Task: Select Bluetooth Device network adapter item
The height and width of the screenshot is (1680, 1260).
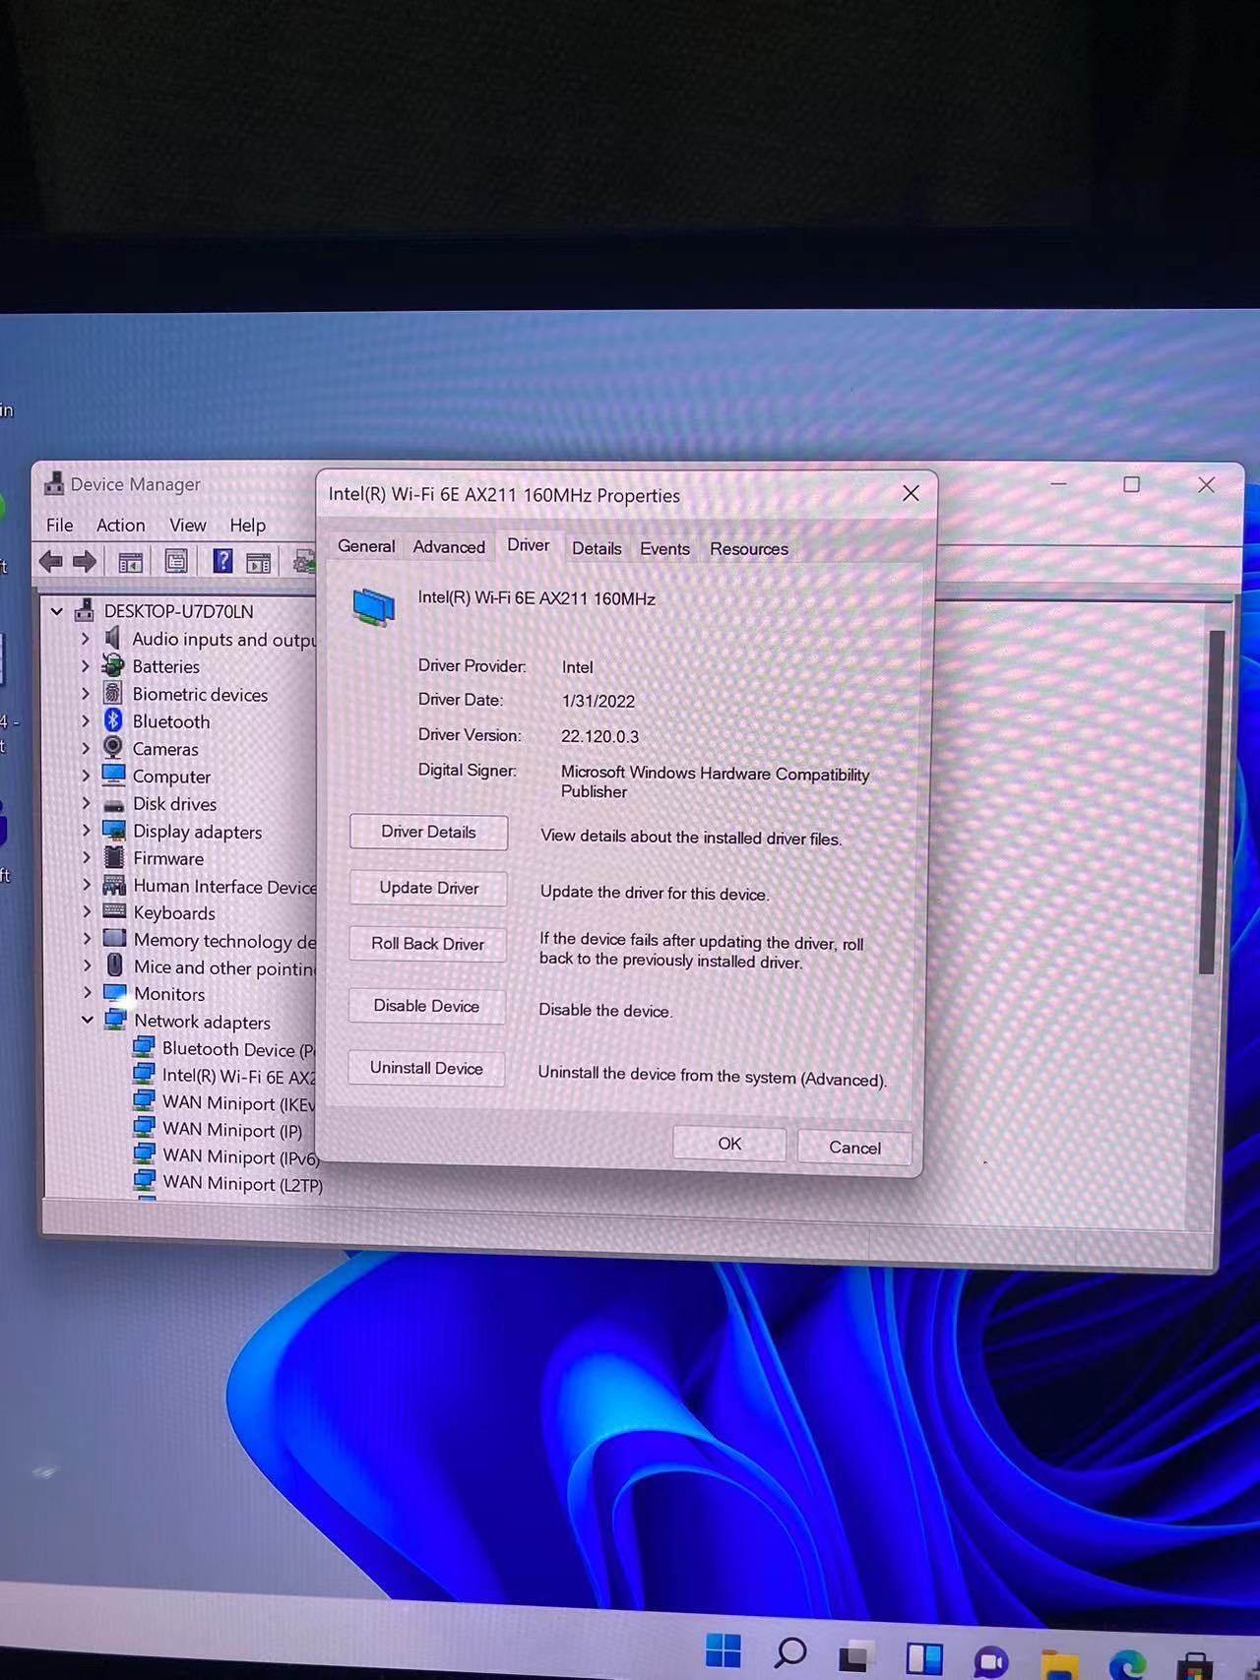Action: pos(237,1049)
